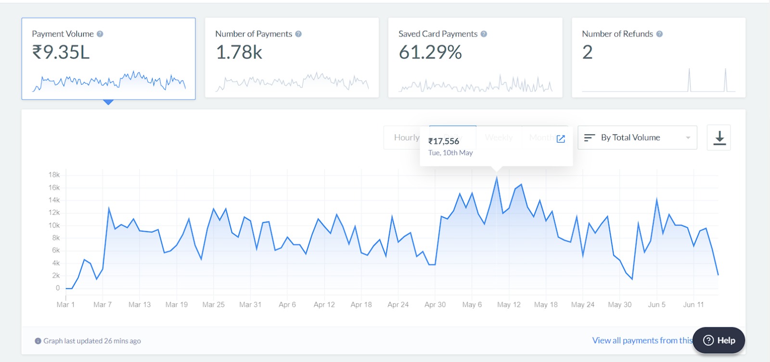Image resolution: width=770 pixels, height=362 pixels.
Task: Select the Number of Refunds card
Action: coord(658,58)
